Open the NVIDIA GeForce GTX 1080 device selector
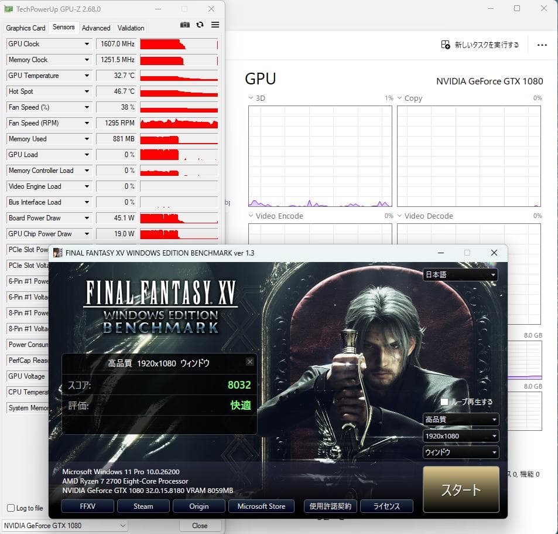 (x=65, y=525)
